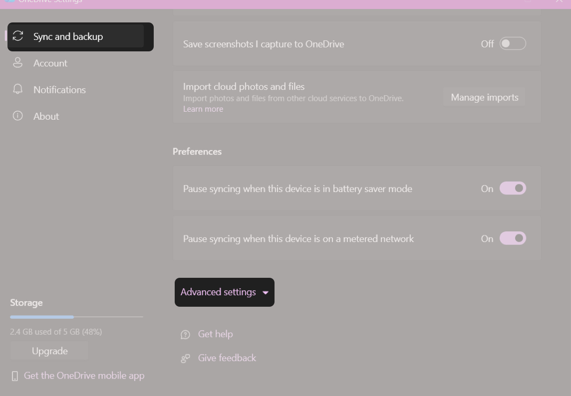Click the Get help text entry
Screen dimensions: 571x396
[x=216, y=334]
